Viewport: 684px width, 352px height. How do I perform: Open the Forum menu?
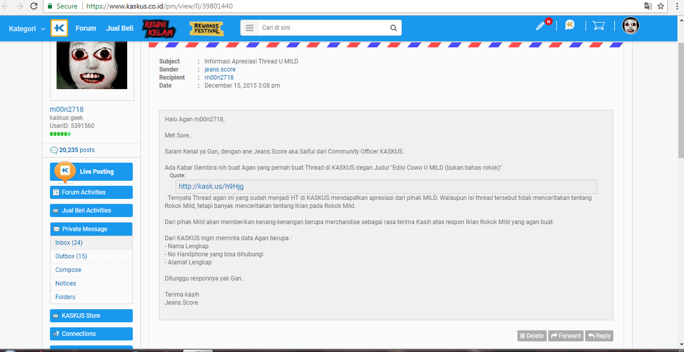pos(85,28)
